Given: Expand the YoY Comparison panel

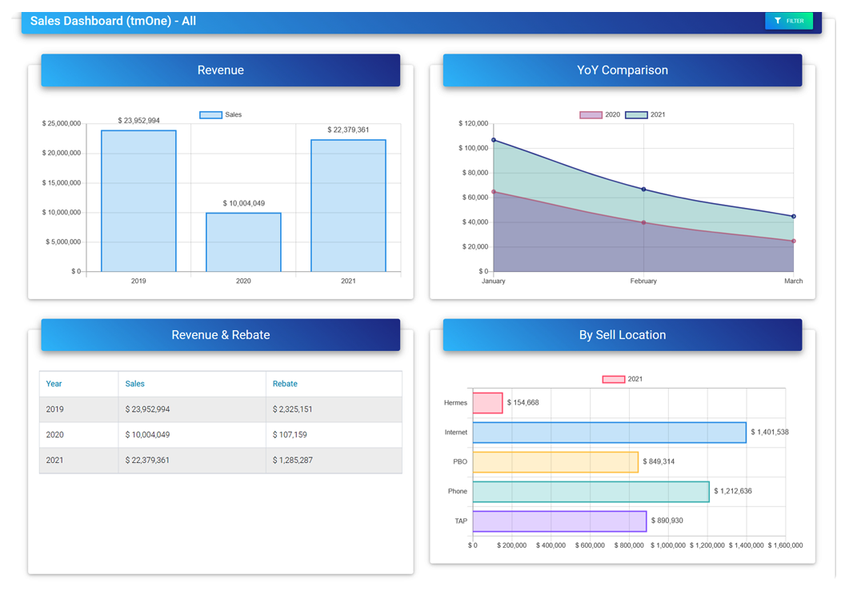Looking at the screenshot, I should pyautogui.click(x=622, y=70).
